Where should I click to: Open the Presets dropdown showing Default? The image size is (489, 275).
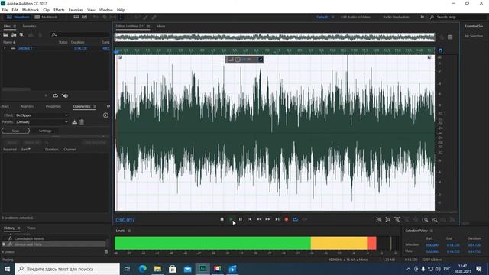pos(42,122)
